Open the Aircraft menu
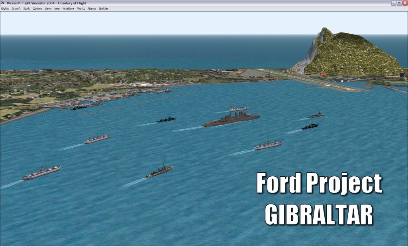This screenshot has height=247, width=408. click(16, 9)
